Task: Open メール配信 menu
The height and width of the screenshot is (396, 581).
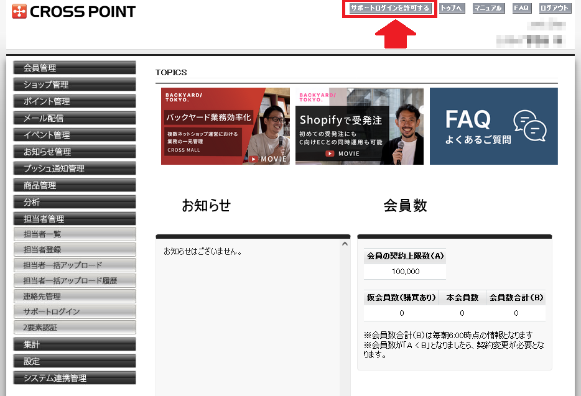Action: 75,118
